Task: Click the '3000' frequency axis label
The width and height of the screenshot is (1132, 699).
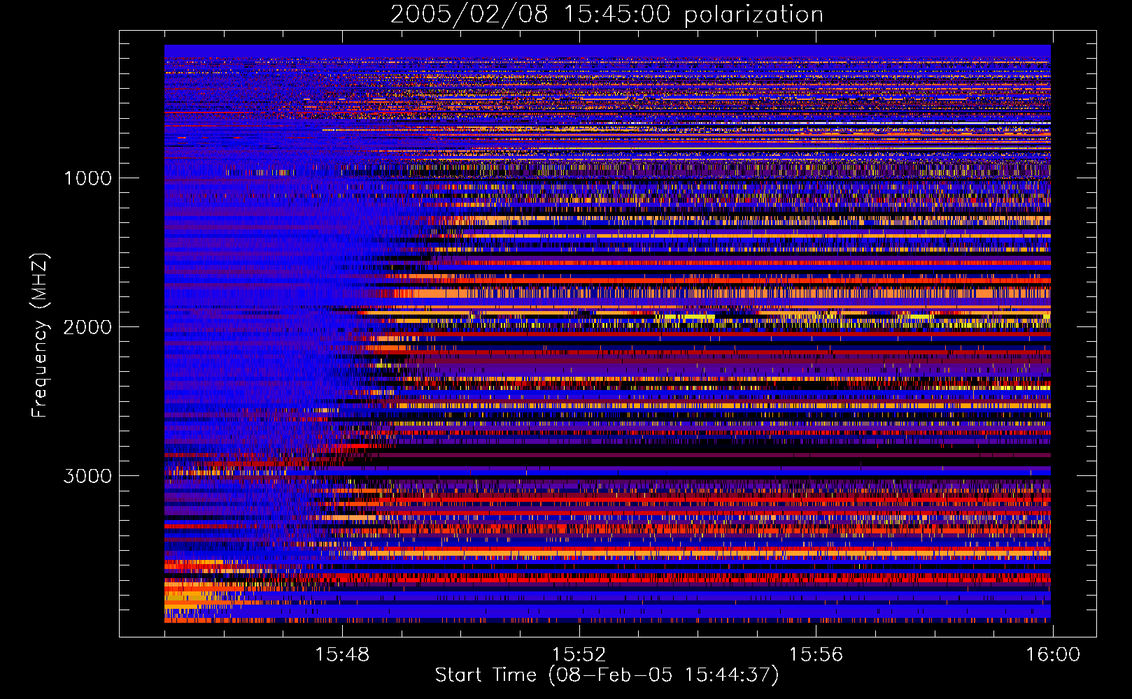Action: click(87, 476)
